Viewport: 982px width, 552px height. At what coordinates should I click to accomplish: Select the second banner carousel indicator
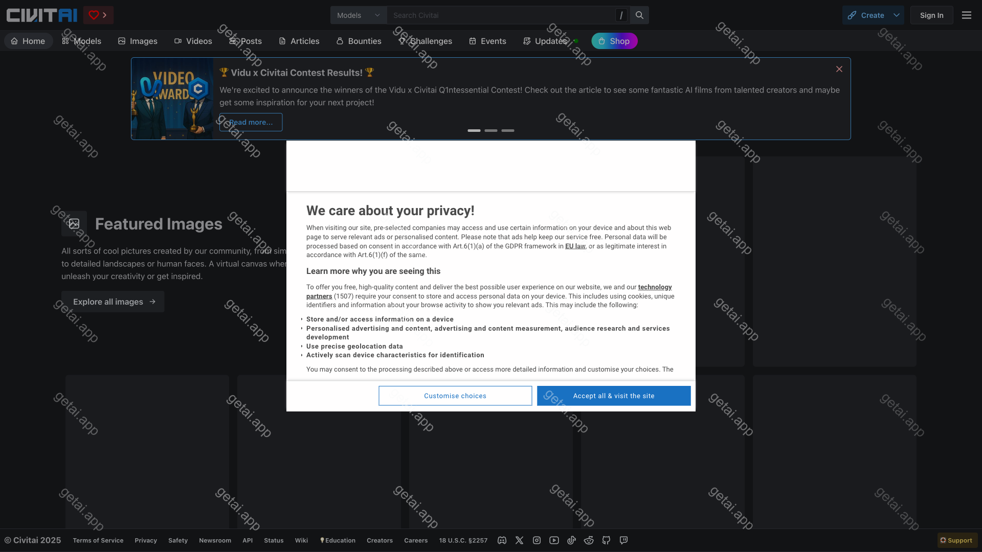[x=491, y=130]
